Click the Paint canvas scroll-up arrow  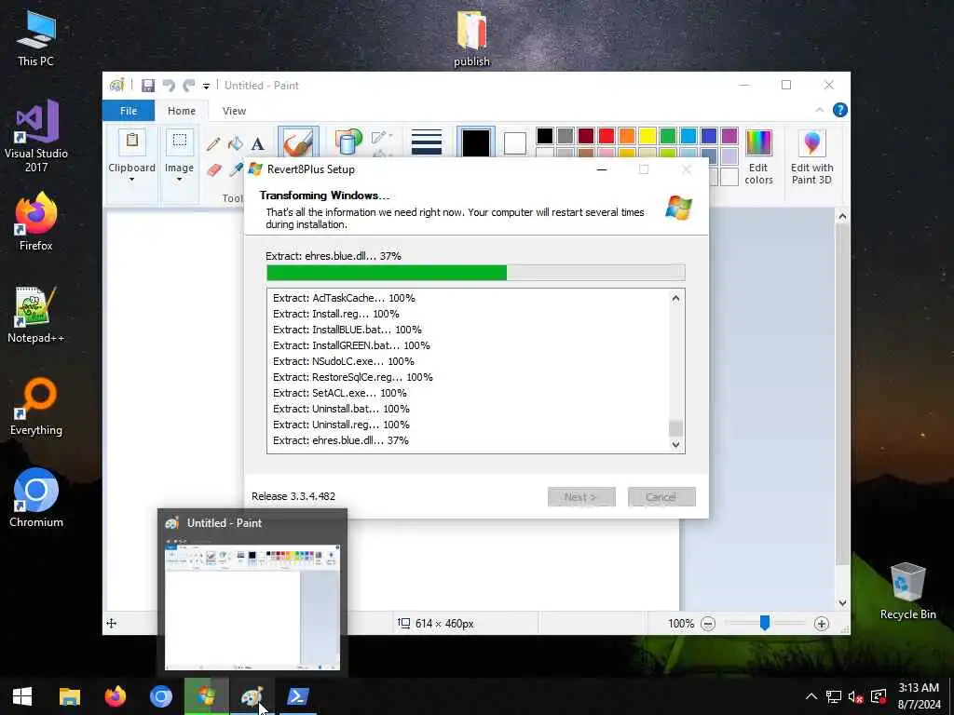click(842, 216)
